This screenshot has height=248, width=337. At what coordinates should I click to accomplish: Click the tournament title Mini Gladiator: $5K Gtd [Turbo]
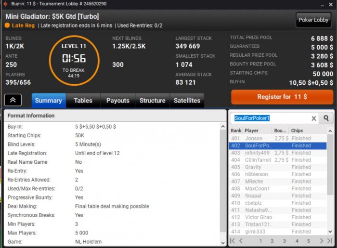click(x=52, y=16)
